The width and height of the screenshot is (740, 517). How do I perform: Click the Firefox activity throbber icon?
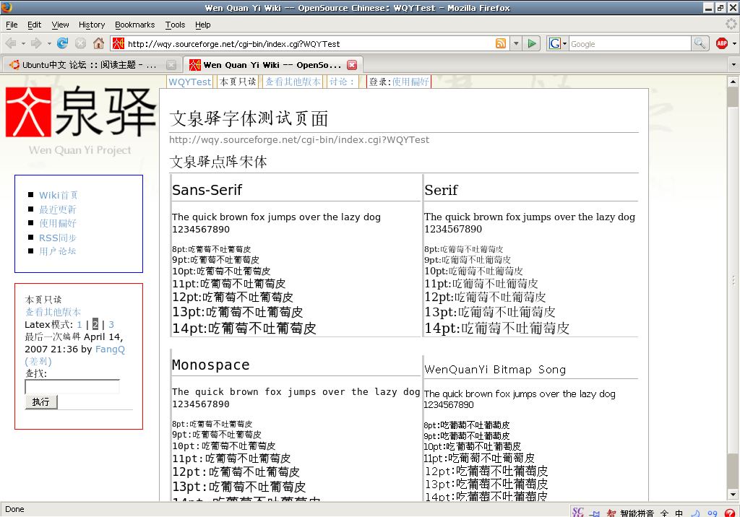click(x=731, y=24)
